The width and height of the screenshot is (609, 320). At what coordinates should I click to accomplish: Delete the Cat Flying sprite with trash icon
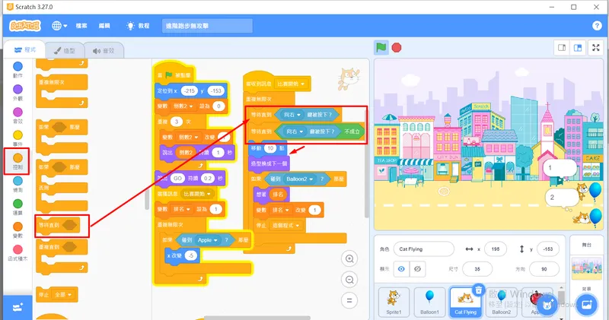(479, 290)
